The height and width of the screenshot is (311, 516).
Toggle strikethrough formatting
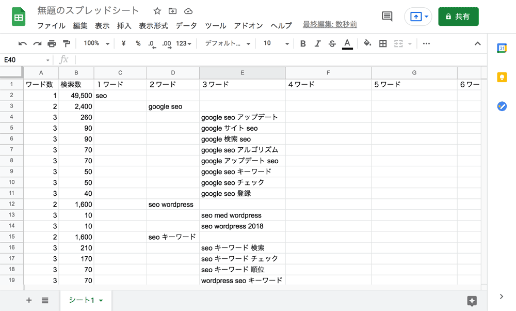[x=332, y=43]
